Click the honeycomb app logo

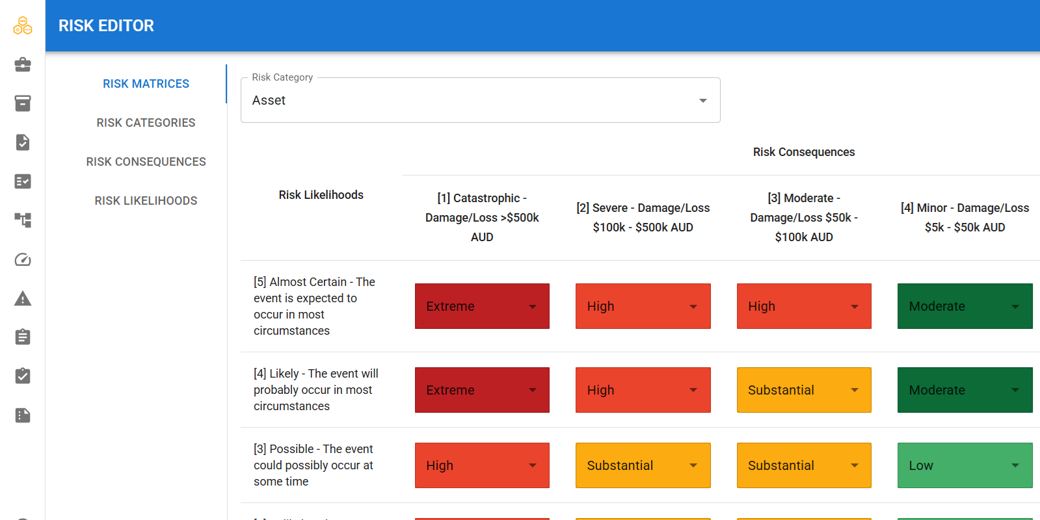click(23, 25)
